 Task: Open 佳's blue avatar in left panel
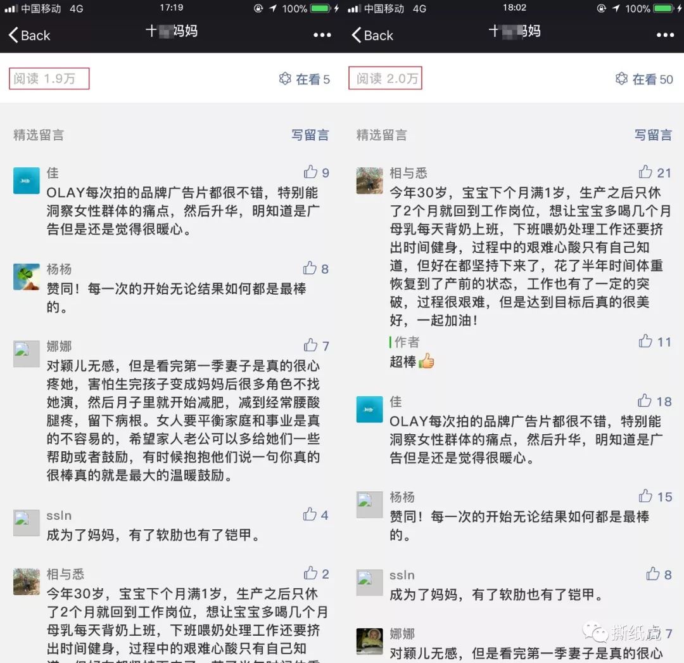point(26,180)
